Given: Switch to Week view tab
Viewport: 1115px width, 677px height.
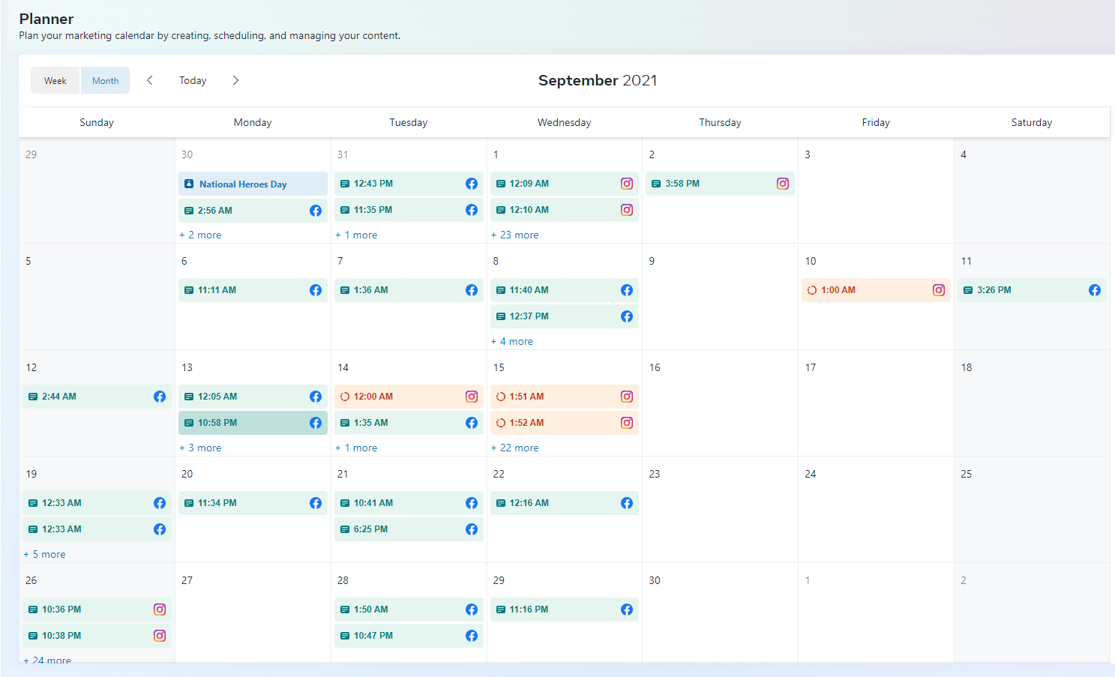Looking at the screenshot, I should click(x=55, y=81).
